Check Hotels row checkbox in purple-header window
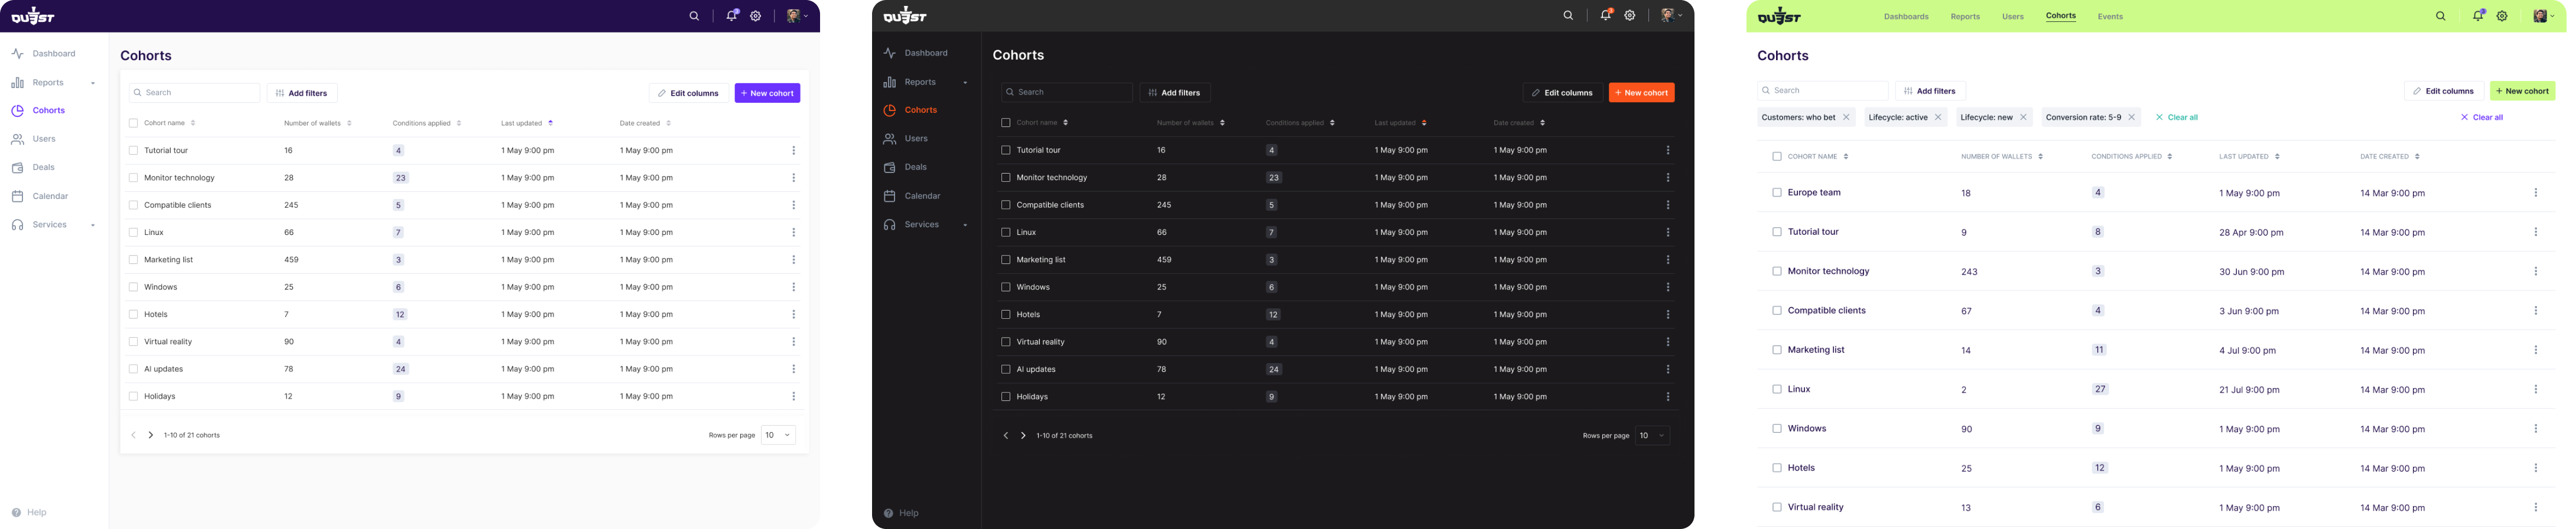2576x529 pixels. [133, 315]
